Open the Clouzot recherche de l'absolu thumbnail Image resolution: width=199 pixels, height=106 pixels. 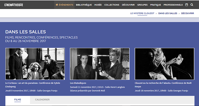tap(165, 64)
